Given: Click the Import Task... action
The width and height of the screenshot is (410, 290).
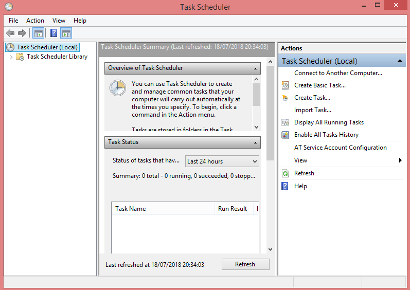Looking at the screenshot, I should (313, 110).
